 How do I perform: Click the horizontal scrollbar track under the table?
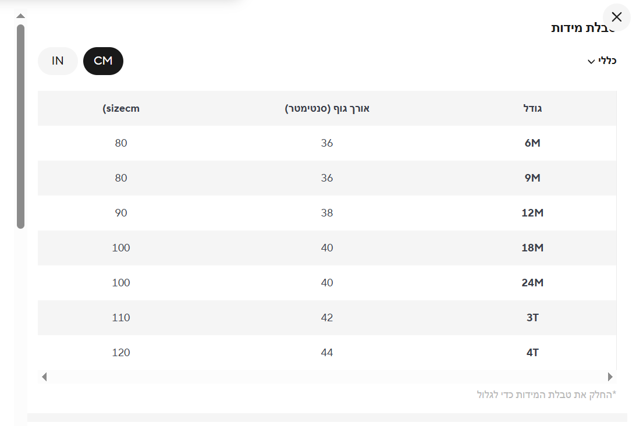(x=326, y=377)
